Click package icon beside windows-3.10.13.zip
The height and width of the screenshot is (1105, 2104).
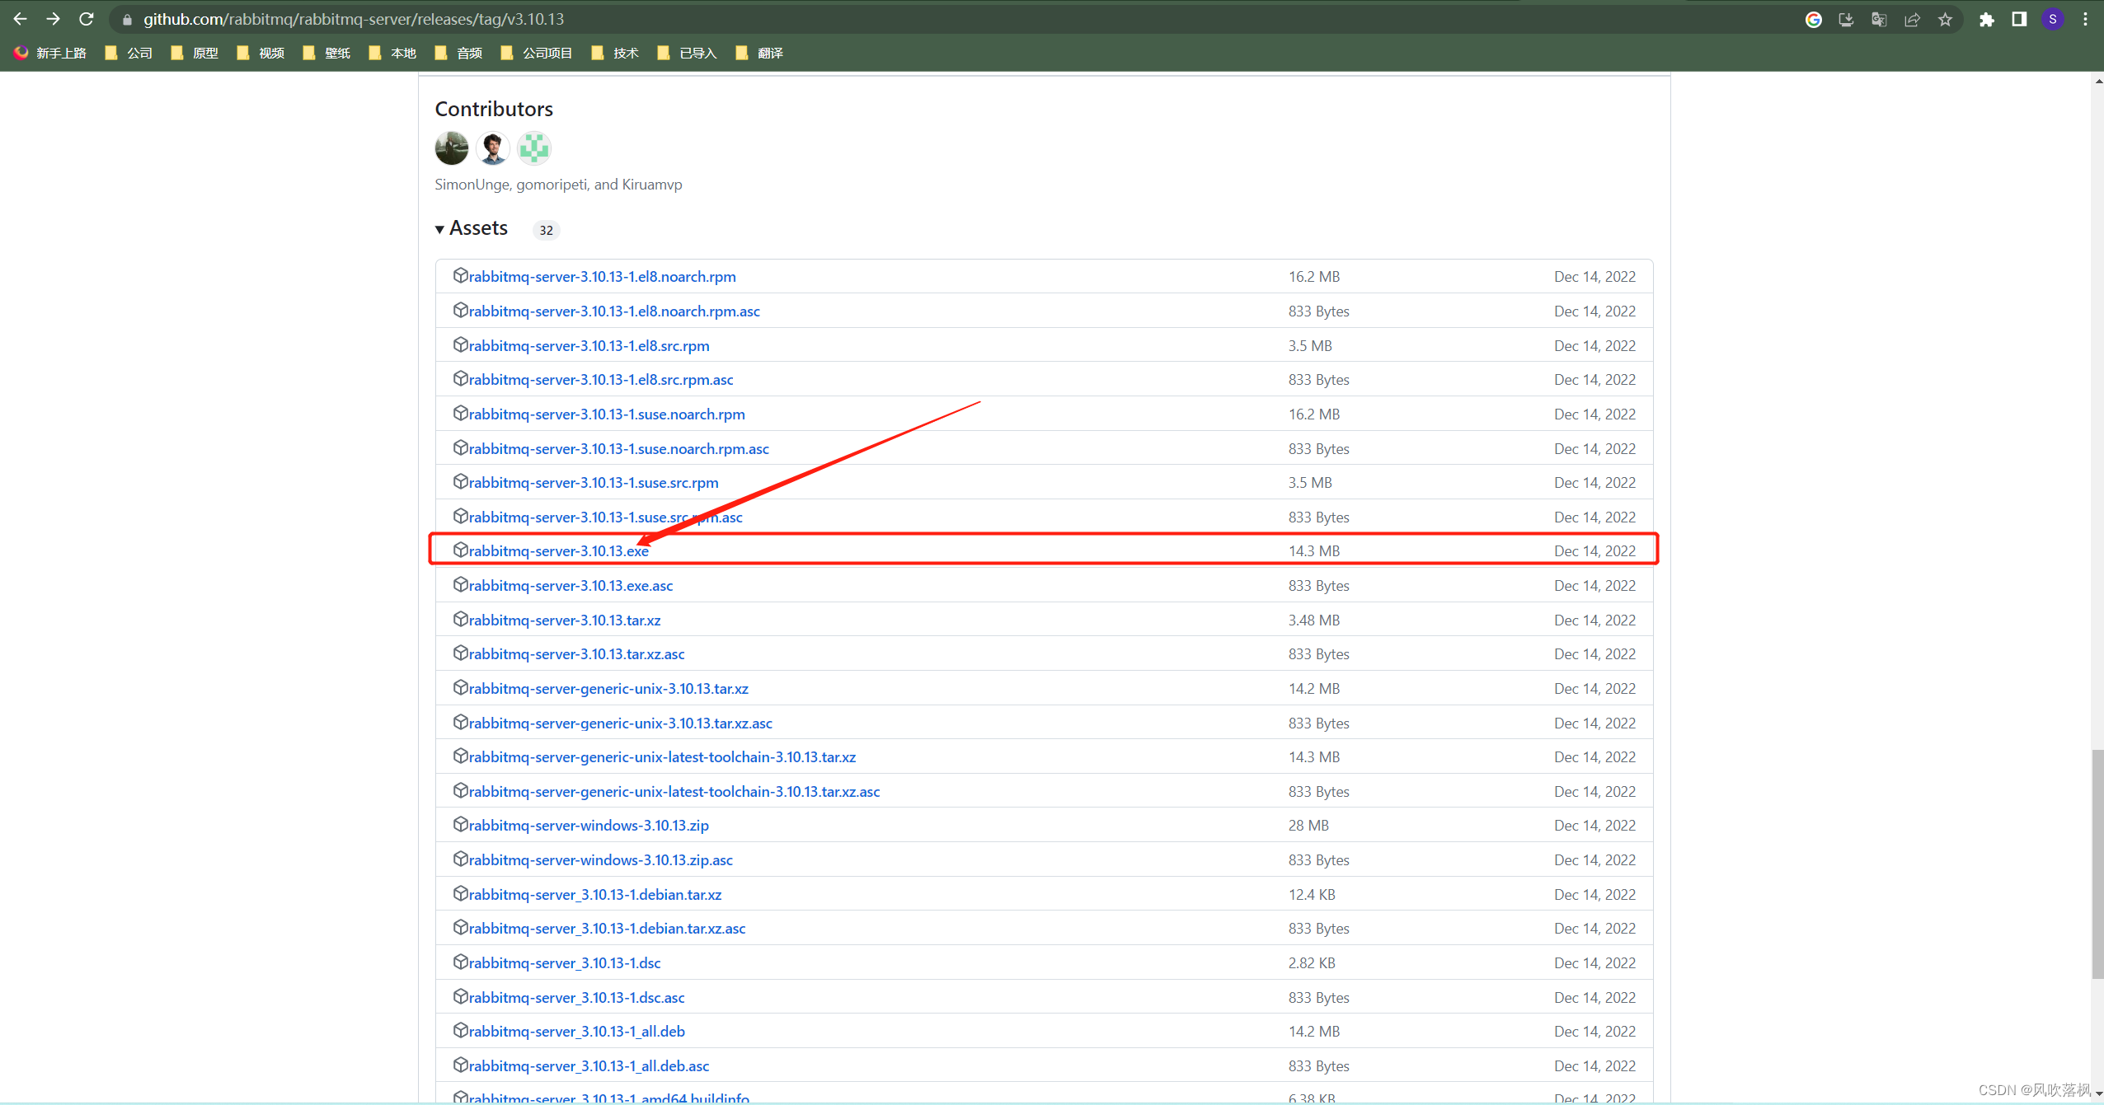[x=460, y=824]
